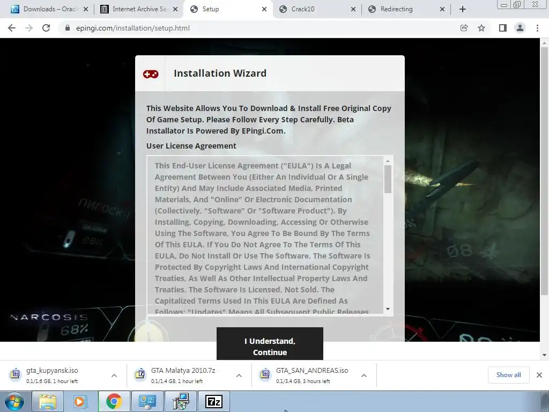The width and height of the screenshot is (549, 412).
Task: Restore down the Chrome window
Action: [x=517, y=5]
